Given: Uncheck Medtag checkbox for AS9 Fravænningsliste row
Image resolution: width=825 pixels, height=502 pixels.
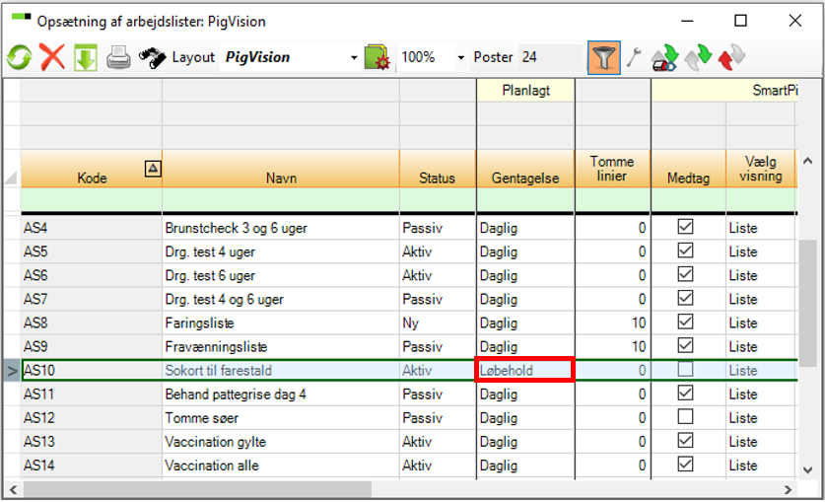Looking at the screenshot, I should tap(685, 345).
